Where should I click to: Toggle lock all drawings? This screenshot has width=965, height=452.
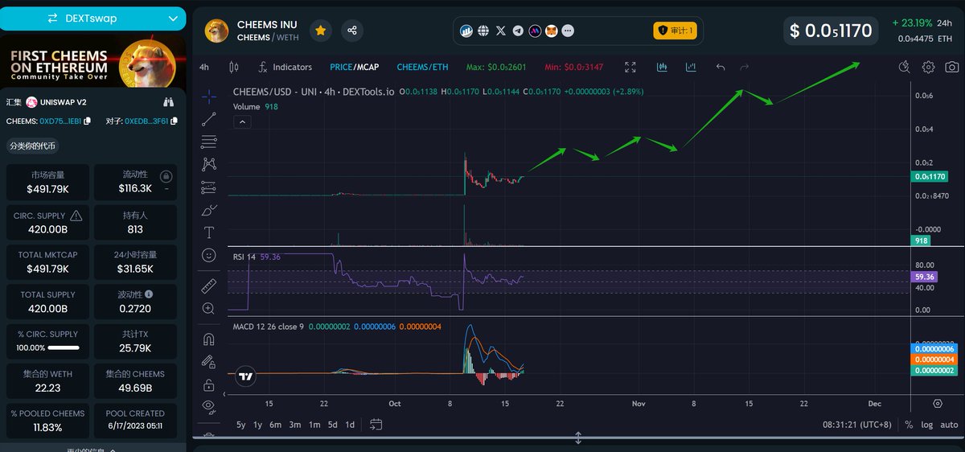pyautogui.click(x=208, y=384)
